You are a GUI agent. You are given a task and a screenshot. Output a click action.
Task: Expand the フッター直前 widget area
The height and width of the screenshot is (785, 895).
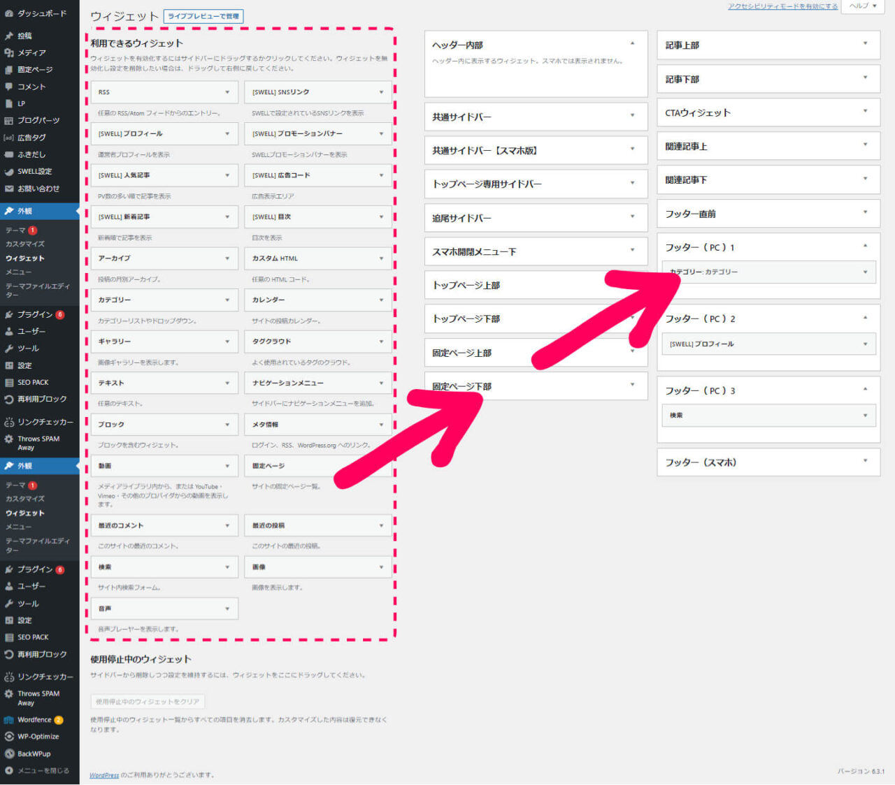[x=865, y=212]
